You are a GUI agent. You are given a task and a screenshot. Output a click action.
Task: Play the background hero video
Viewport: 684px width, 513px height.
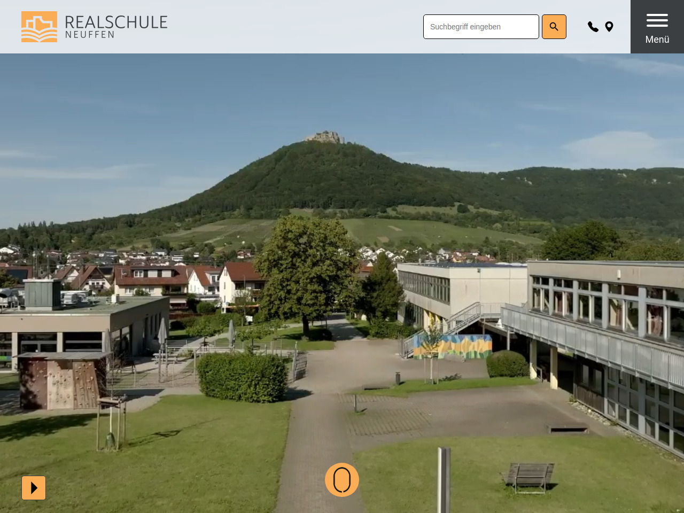(34, 488)
